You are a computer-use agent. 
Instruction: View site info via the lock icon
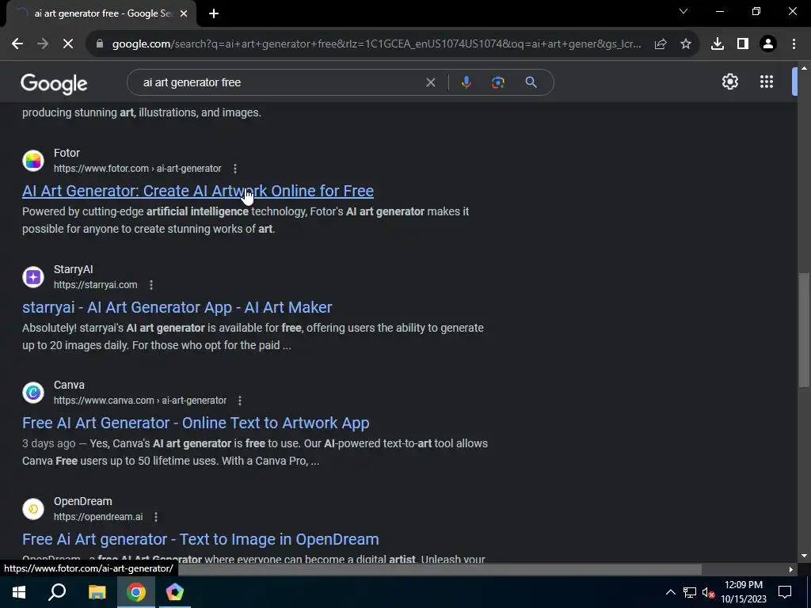tap(100, 44)
